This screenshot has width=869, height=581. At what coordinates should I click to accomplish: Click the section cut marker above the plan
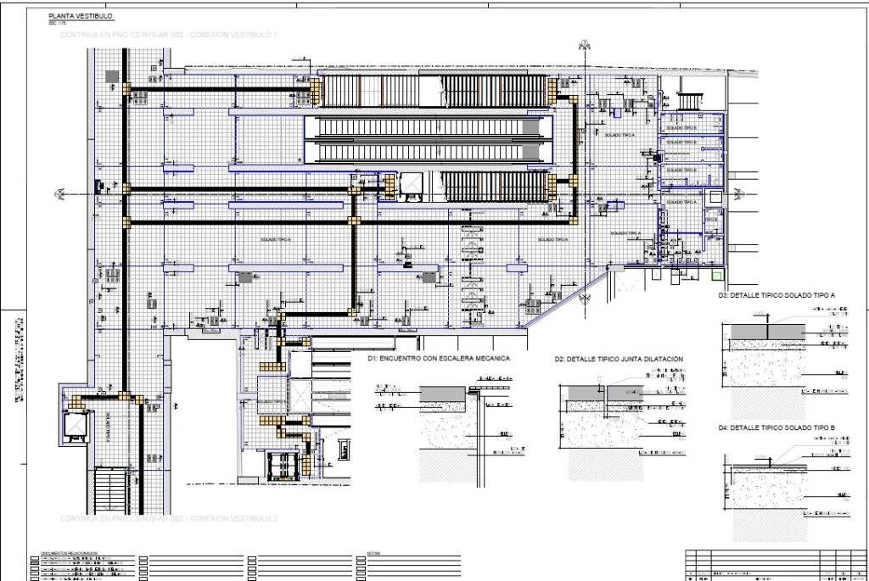584,46
